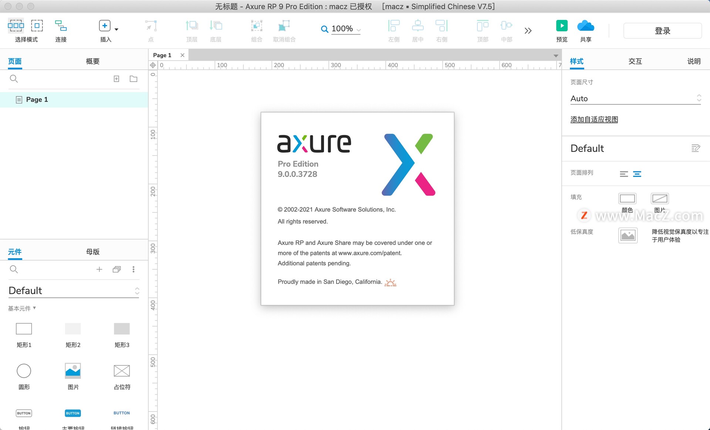Click the 添加自适应视图 link
This screenshot has height=430, width=710.
(x=594, y=119)
